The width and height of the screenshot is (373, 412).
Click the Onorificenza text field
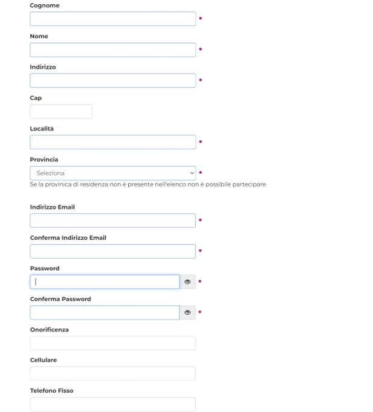tap(113, 343)
